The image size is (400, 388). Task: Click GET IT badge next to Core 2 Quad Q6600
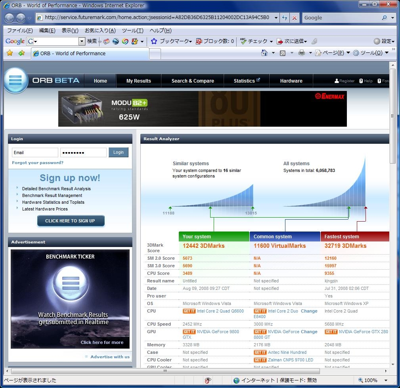189,311
